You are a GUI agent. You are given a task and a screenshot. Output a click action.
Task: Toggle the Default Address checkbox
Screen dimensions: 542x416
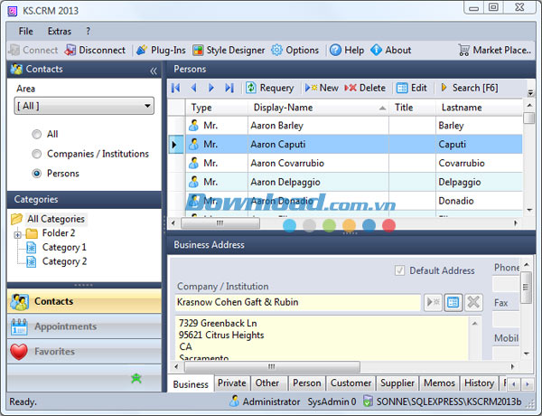click(x=399, y=270)
